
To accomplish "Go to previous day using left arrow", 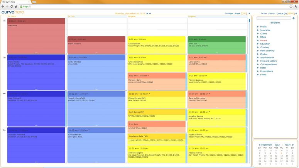I will click(x=147, y=14).
